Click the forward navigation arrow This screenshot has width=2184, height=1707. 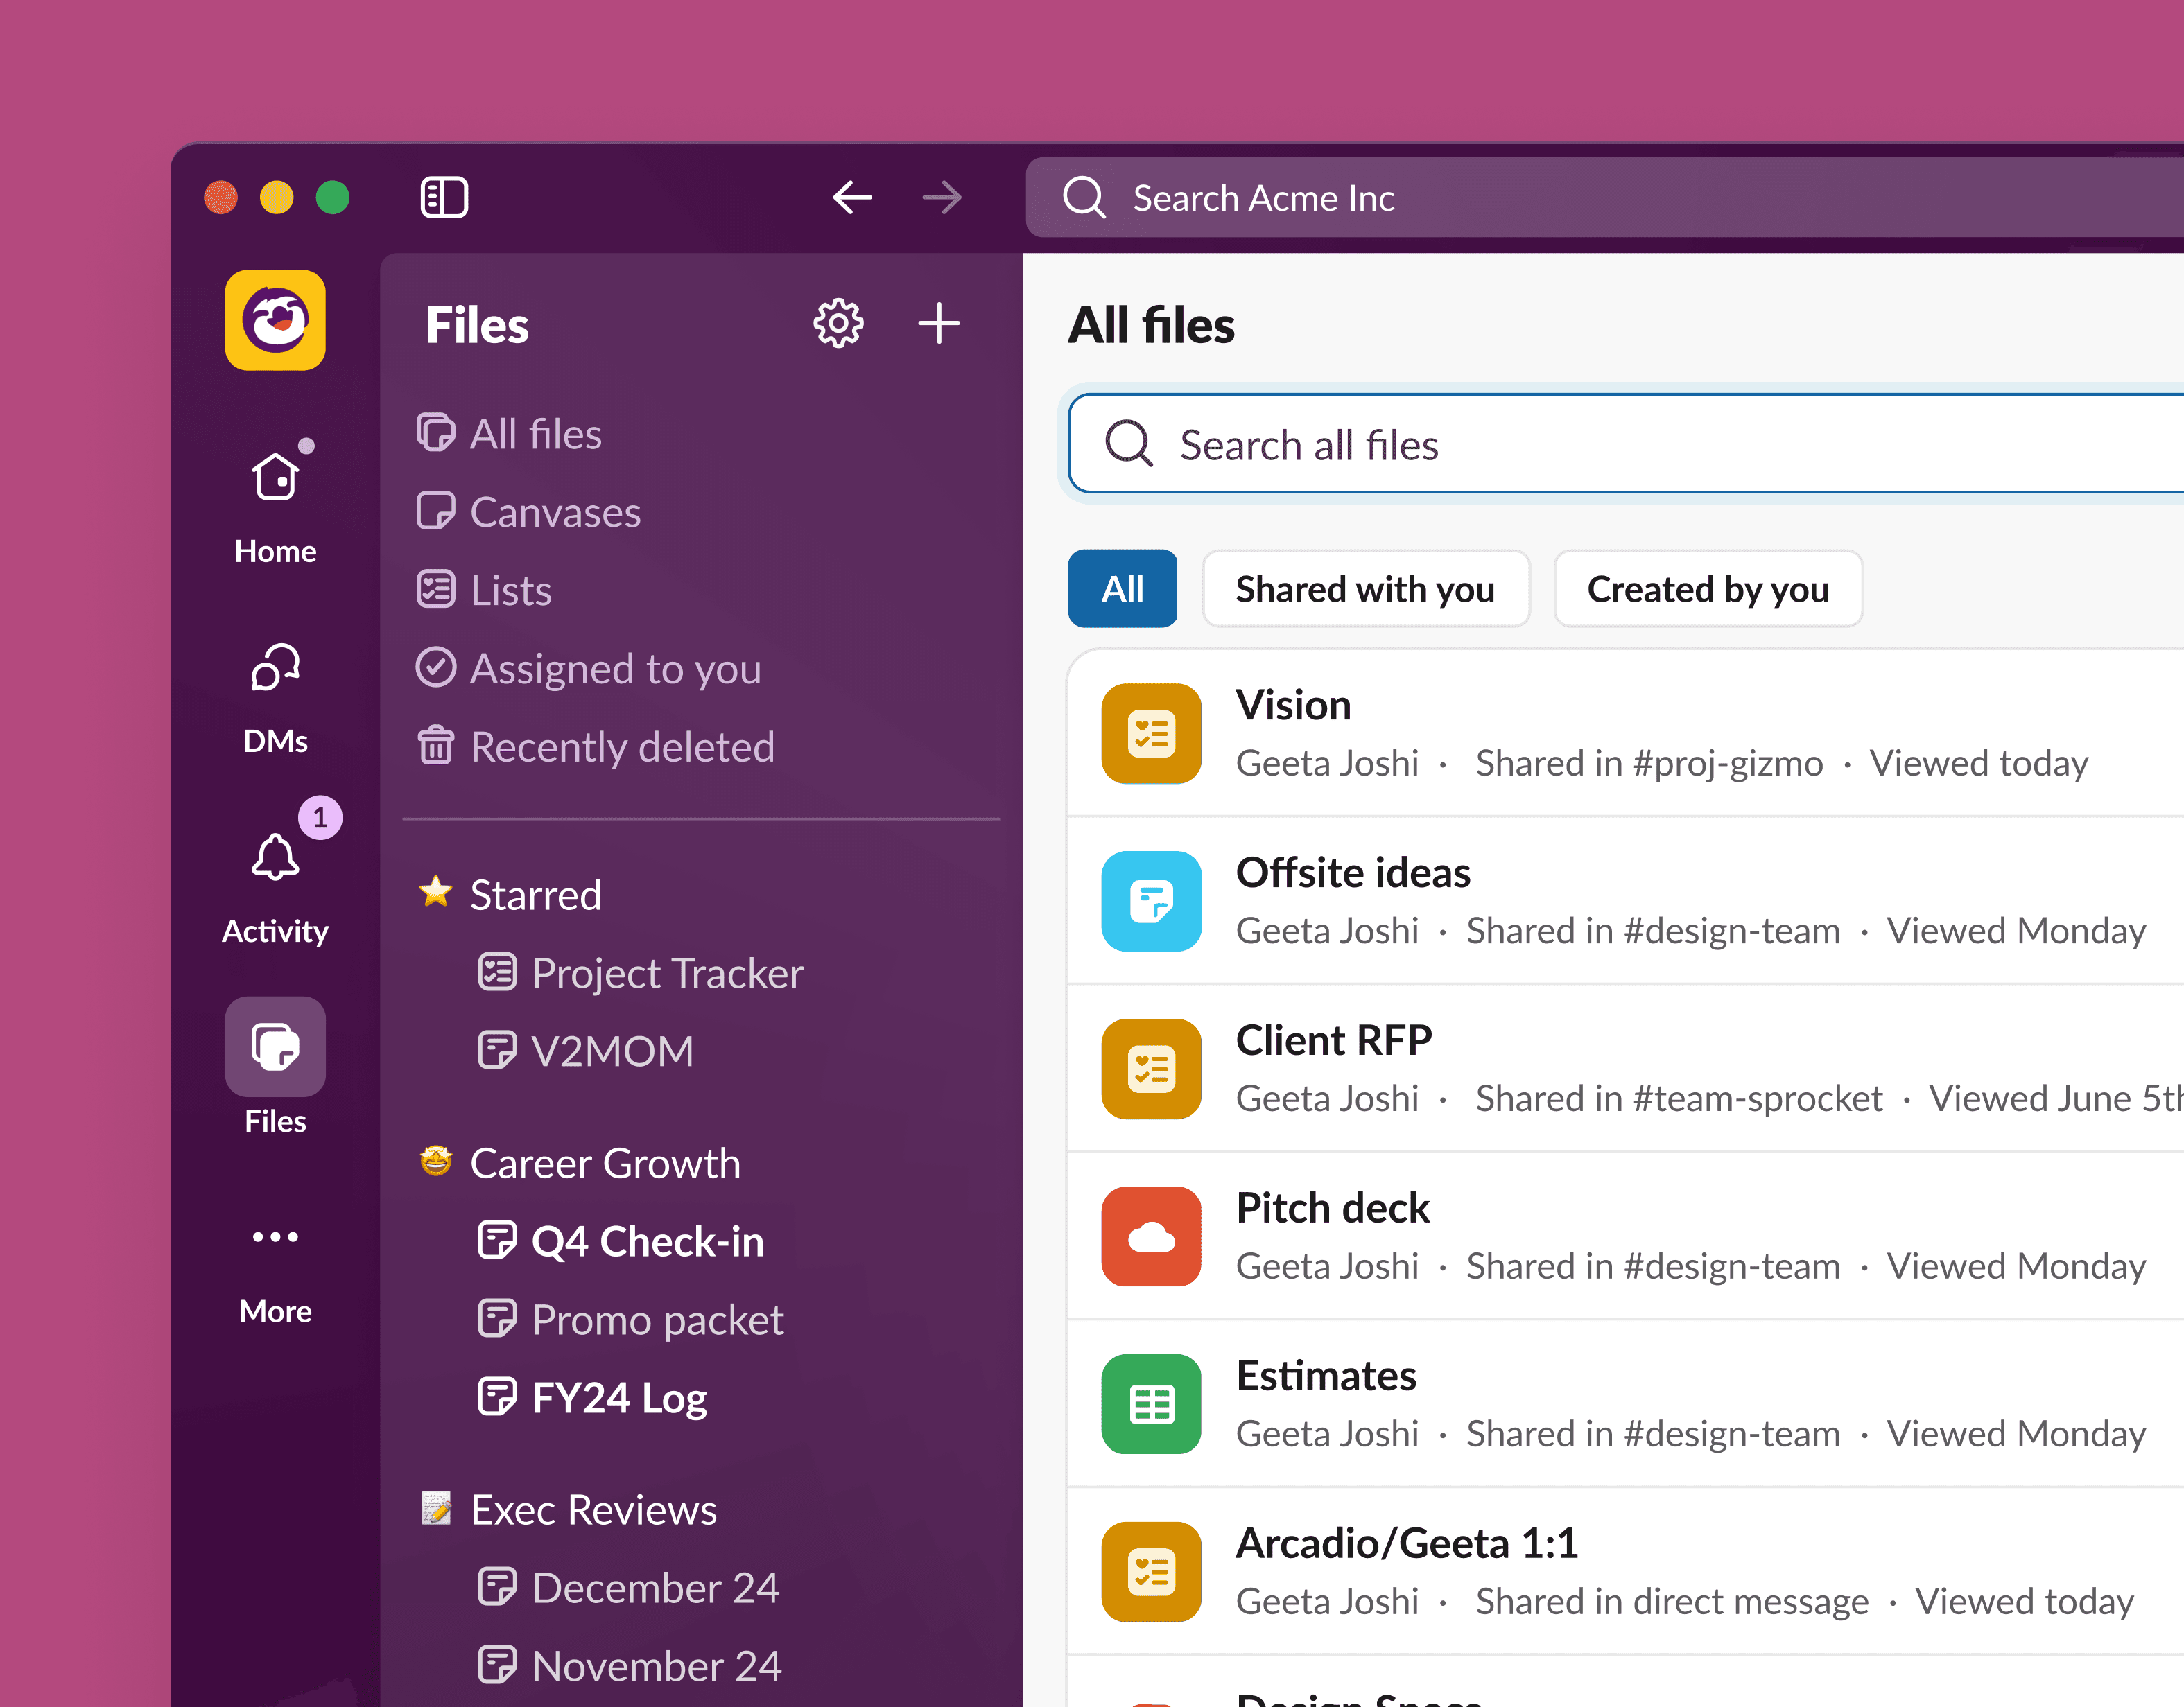(941, 197)
